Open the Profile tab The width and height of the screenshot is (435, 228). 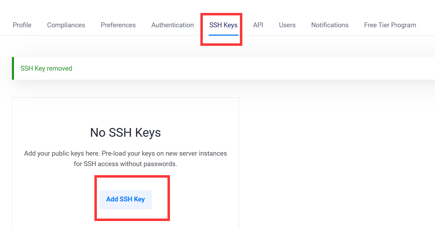click(x=22, y=25)
